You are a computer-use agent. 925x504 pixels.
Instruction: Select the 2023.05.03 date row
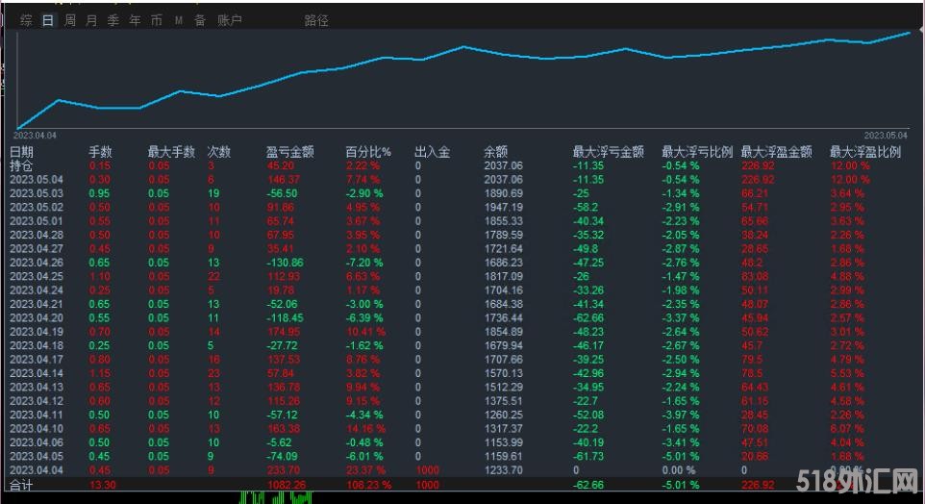(36, 193)
